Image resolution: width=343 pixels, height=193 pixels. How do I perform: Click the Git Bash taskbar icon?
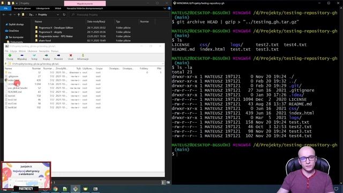pyautogui.click(x=75, y=189)
